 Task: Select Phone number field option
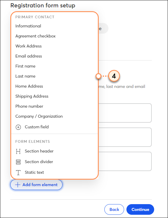point(55,106)
